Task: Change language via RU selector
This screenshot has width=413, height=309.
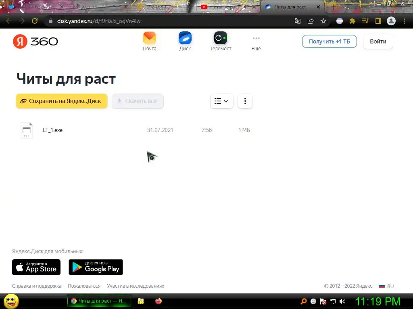Action: 386,286
